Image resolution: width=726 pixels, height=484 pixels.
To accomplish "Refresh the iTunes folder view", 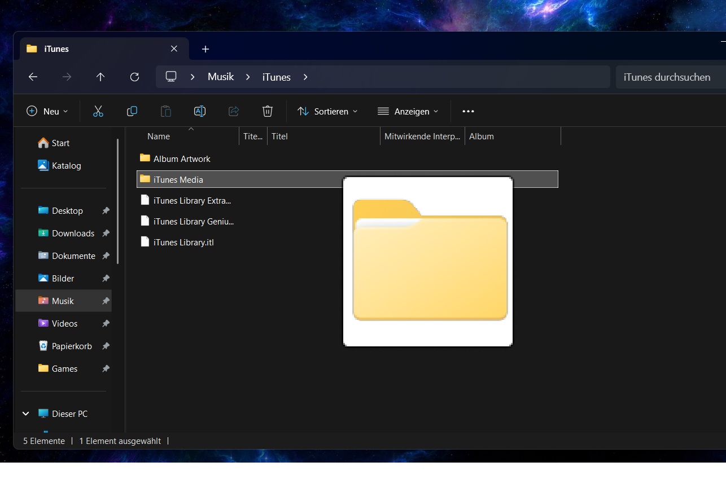I will pyautogui.click(x=134, y=77).
